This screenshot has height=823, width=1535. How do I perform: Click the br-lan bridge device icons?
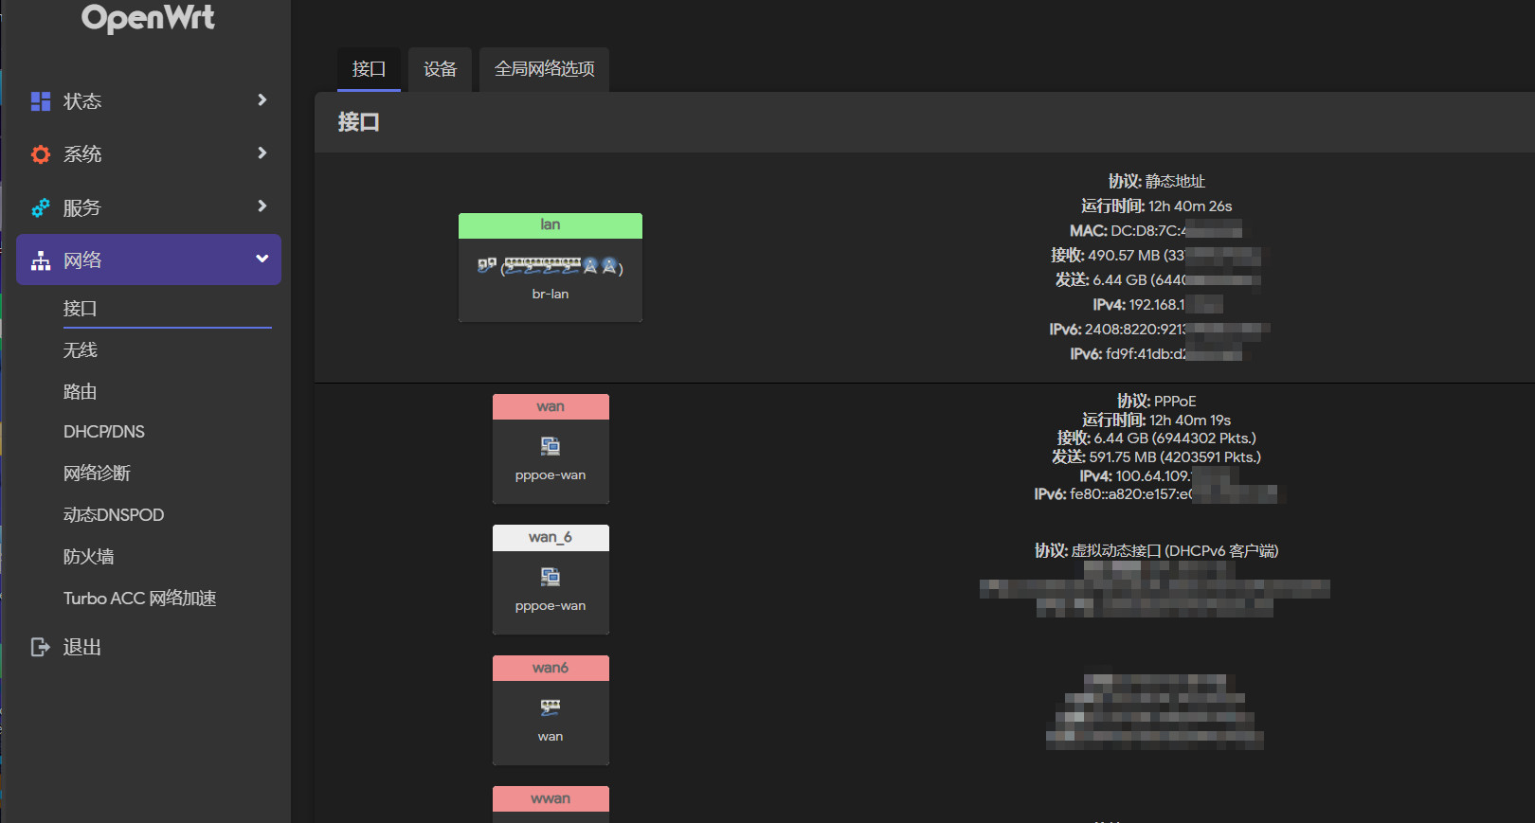550,266
